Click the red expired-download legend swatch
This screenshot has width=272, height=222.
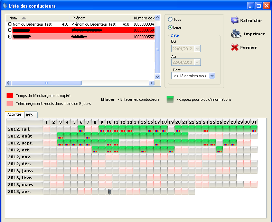tap(10, 96)
